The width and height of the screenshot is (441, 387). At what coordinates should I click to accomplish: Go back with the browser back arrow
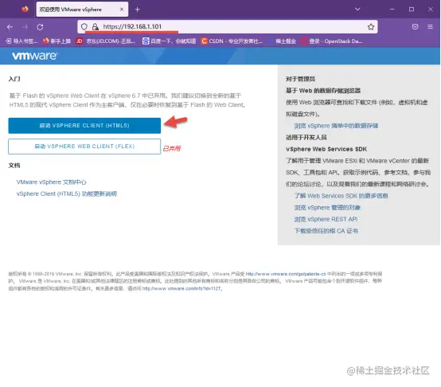tap(10, 27)
